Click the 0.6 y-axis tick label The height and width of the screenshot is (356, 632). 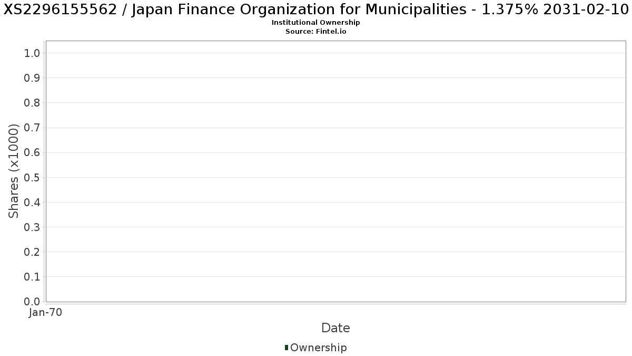tap(32, 152)
